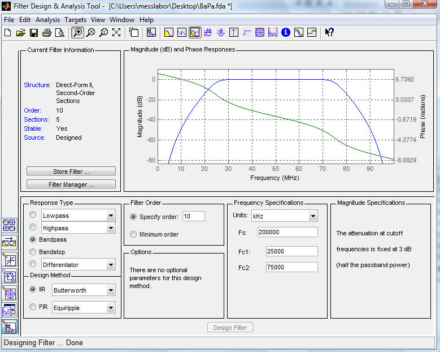Show the Filter Information (blue i) icon
The height and width of the screenshot is (352, 440).
[x=286, y=32]
